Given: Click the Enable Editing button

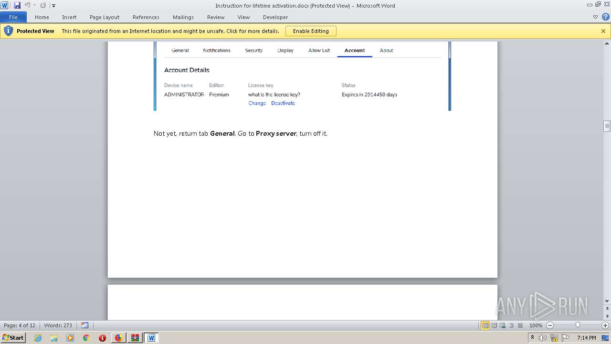Looking at the screenshot, I should 311,31.
